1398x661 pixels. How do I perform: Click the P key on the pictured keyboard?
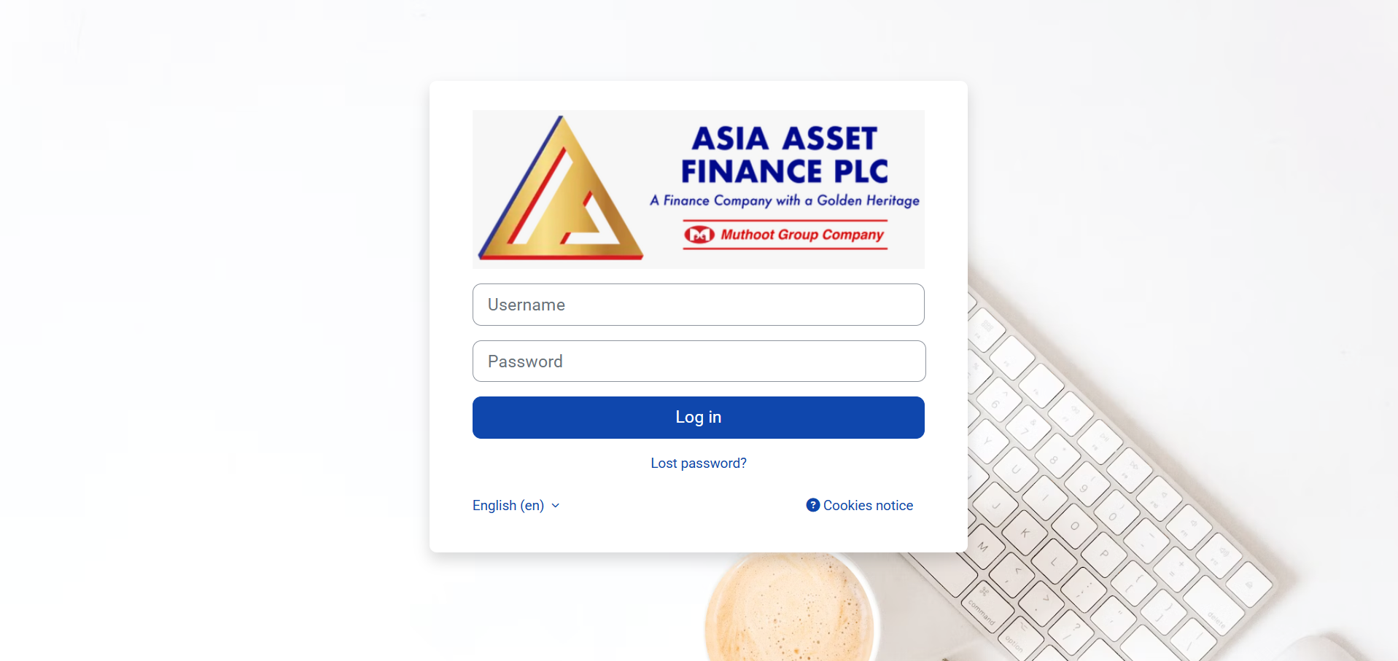(1105, 554)
